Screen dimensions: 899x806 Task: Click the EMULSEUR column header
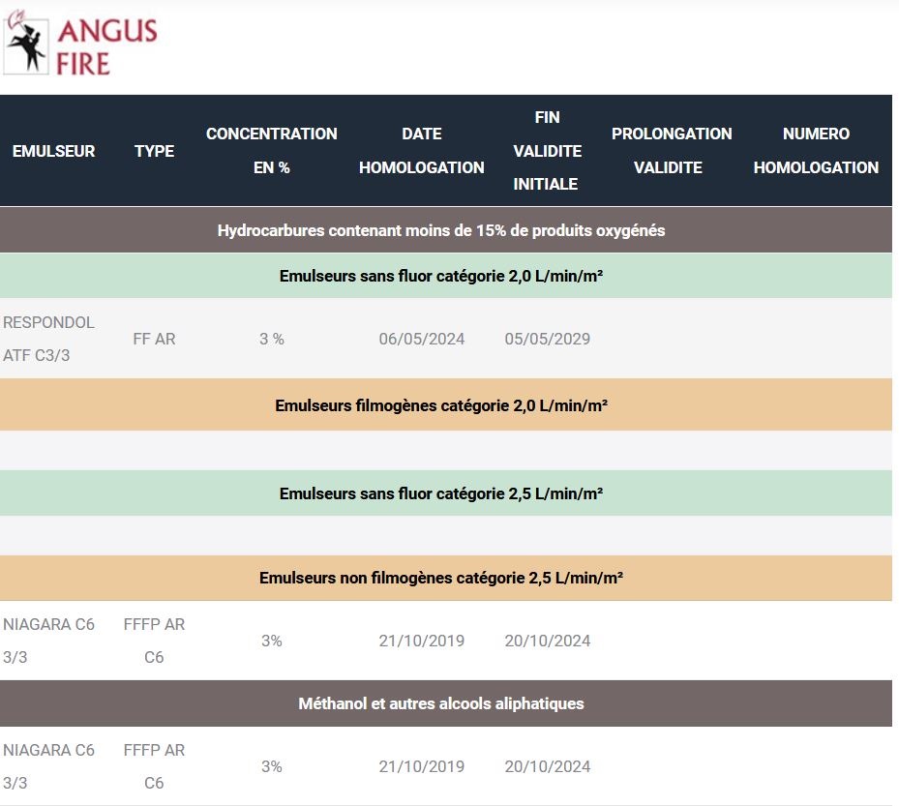[53, 151]
